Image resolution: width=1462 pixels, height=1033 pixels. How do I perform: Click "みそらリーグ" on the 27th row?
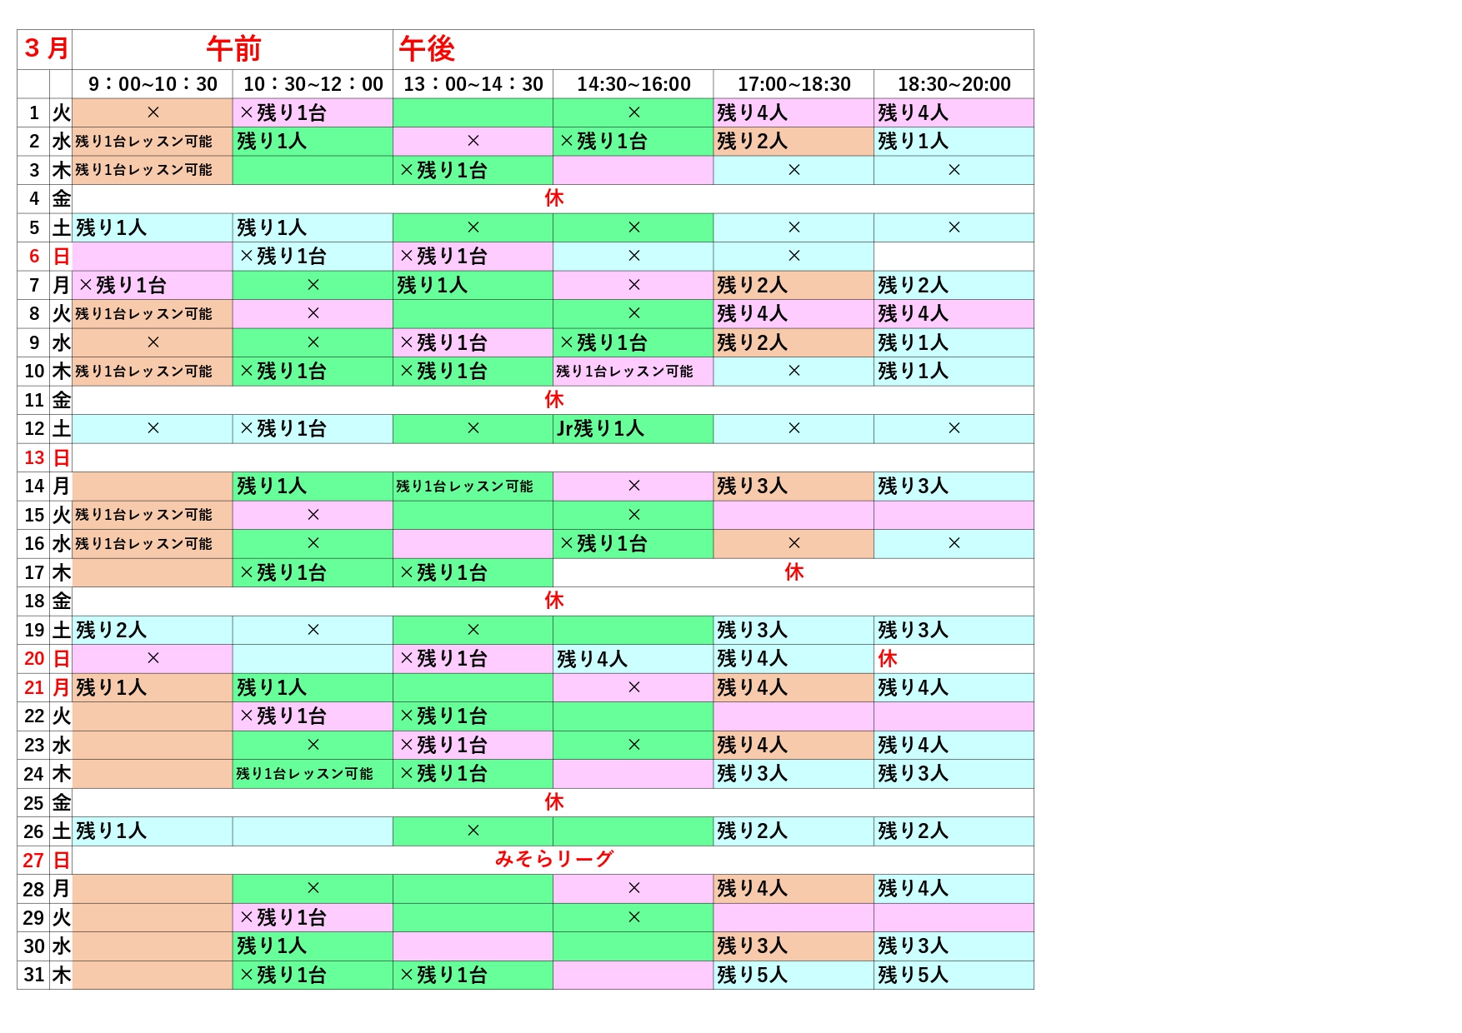point(554,860)
